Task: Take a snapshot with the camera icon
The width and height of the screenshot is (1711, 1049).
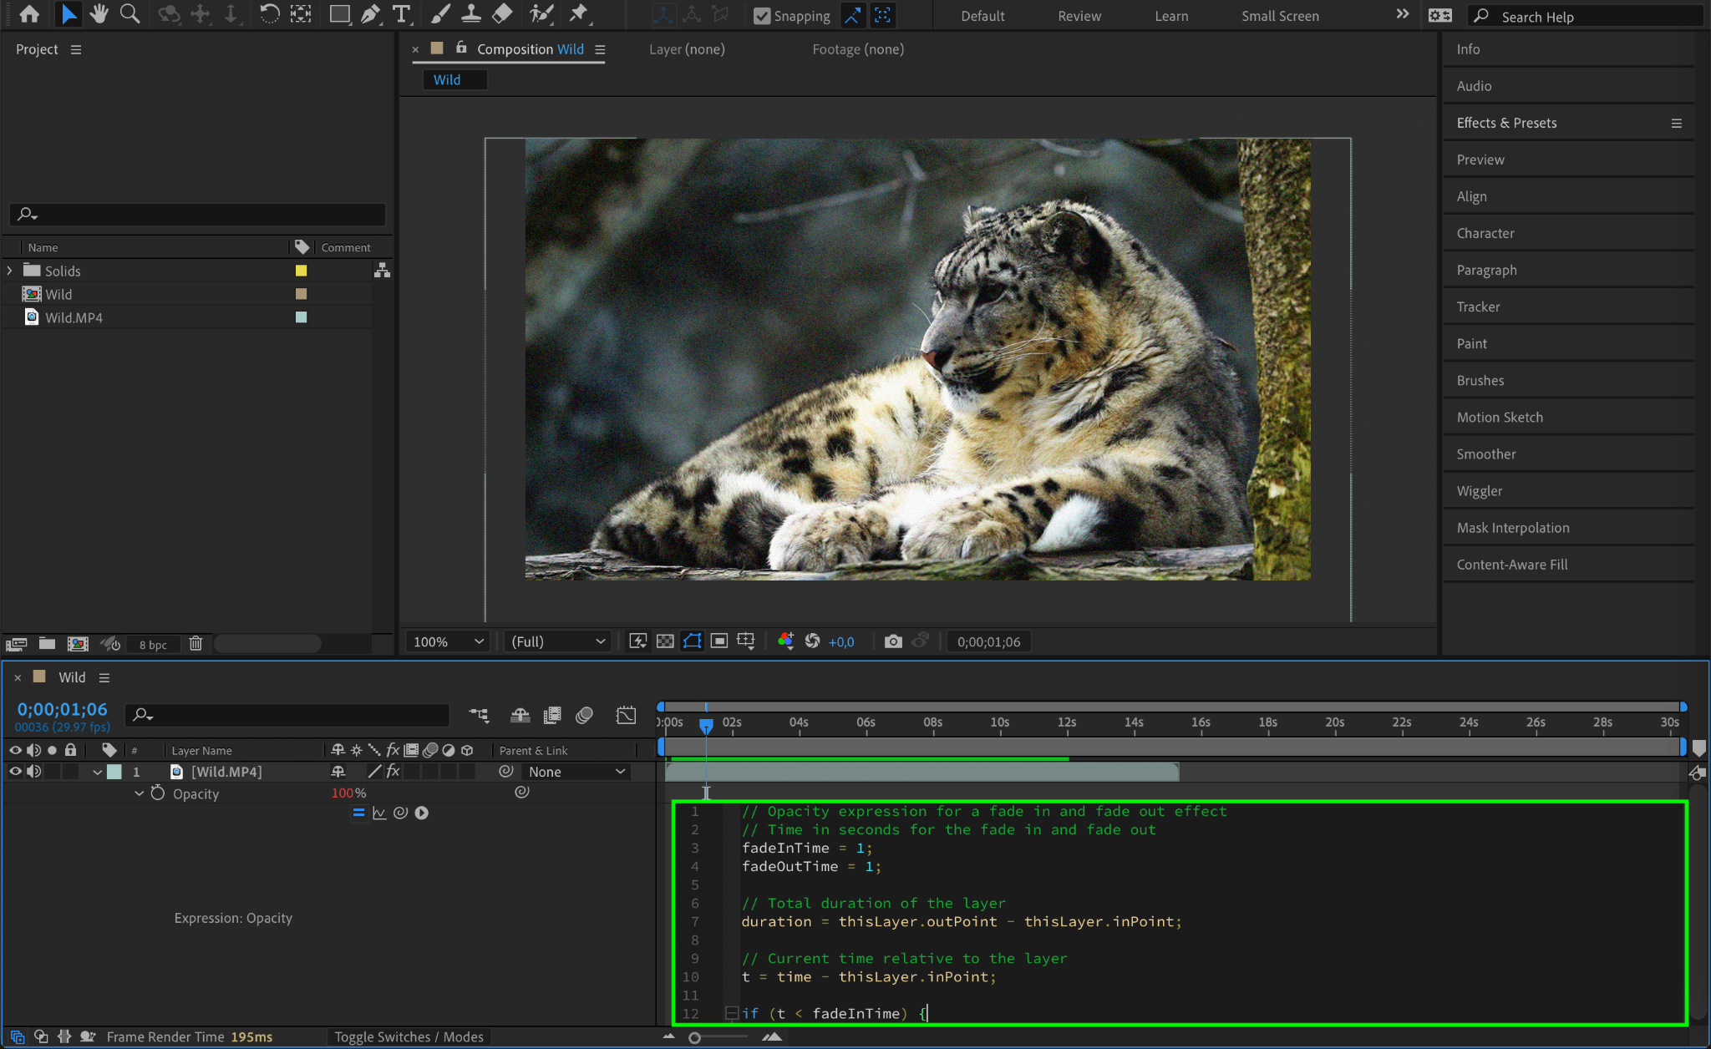Action: click(x=893, y=641)
